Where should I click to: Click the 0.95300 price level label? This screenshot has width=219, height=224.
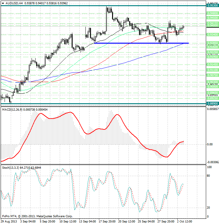(213, 6)
